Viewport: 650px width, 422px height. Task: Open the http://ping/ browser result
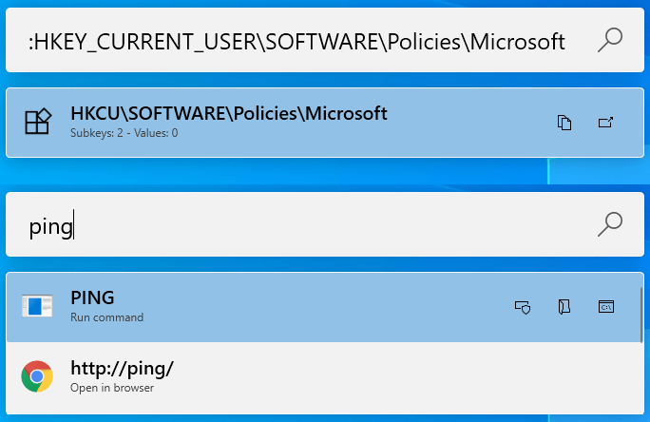pos(323,377)
